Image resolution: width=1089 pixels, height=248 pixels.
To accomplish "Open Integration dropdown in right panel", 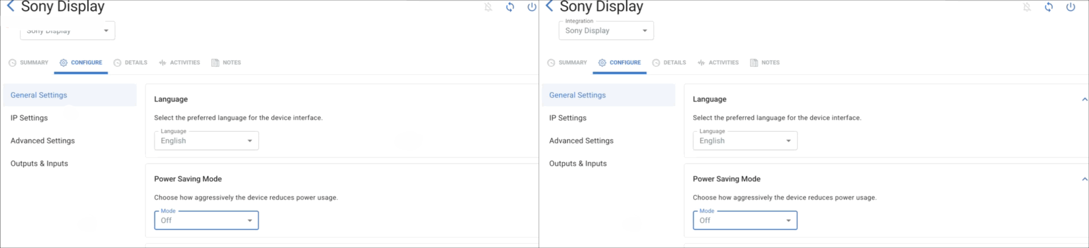I will click(x=606, y=30).
